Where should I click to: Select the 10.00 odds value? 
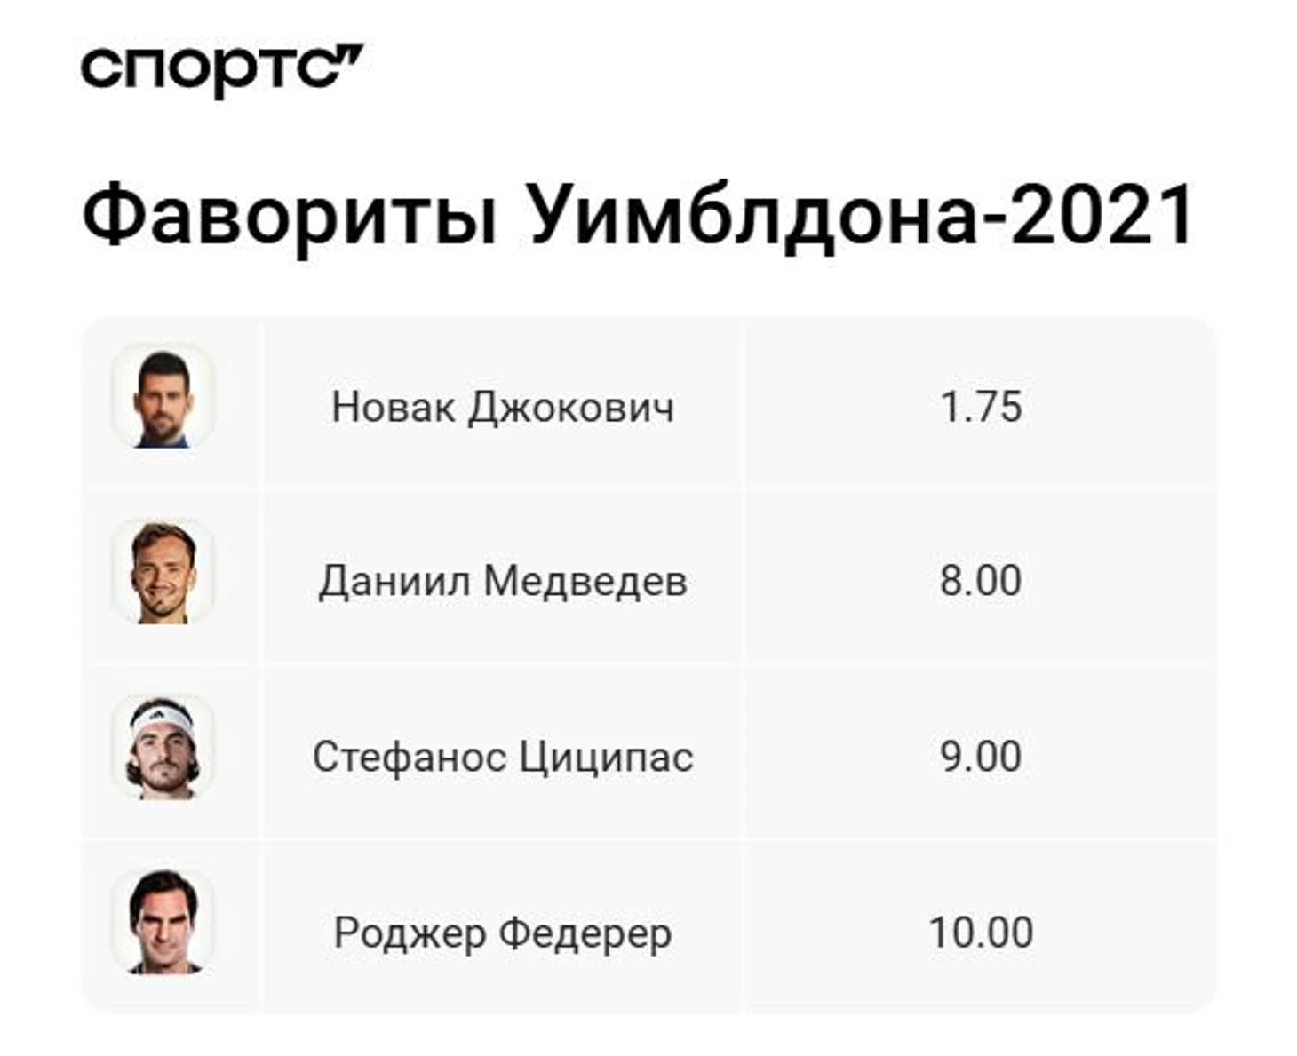pyautogui.click(x=981, y=933)
